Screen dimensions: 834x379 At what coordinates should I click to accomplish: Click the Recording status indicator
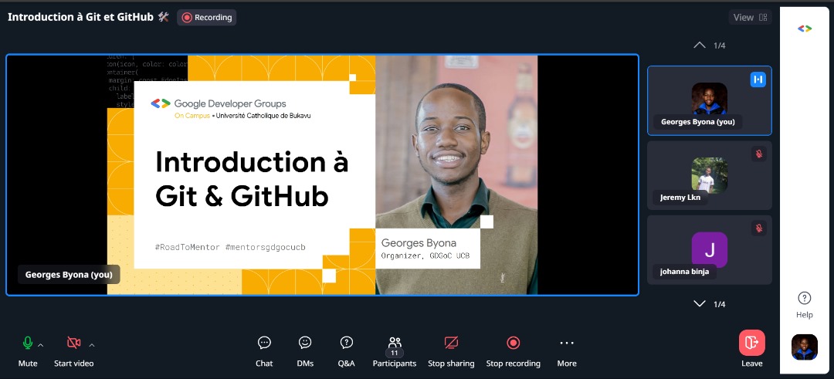click(207, 18)
